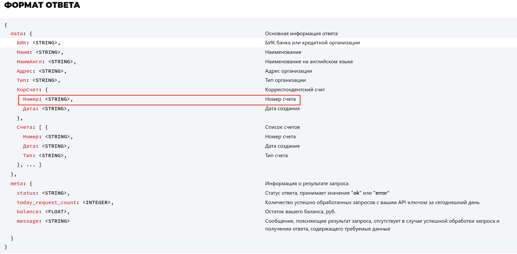
Task: Select the message field key
Action: pyautogui.click(x=27, y=221)
